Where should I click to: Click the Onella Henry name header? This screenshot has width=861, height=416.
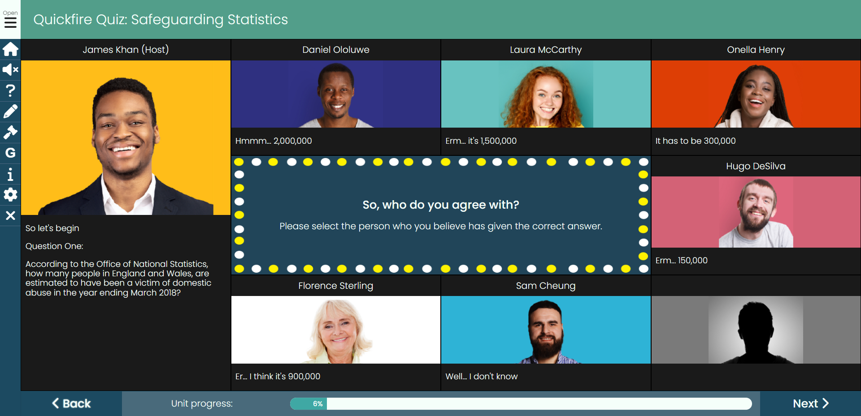click(x=756, y=50)
